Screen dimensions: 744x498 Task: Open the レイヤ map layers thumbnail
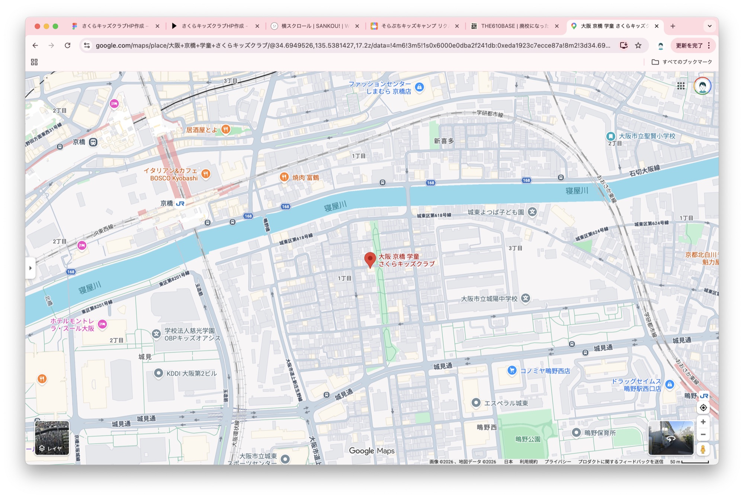click(x=52, y=438)
